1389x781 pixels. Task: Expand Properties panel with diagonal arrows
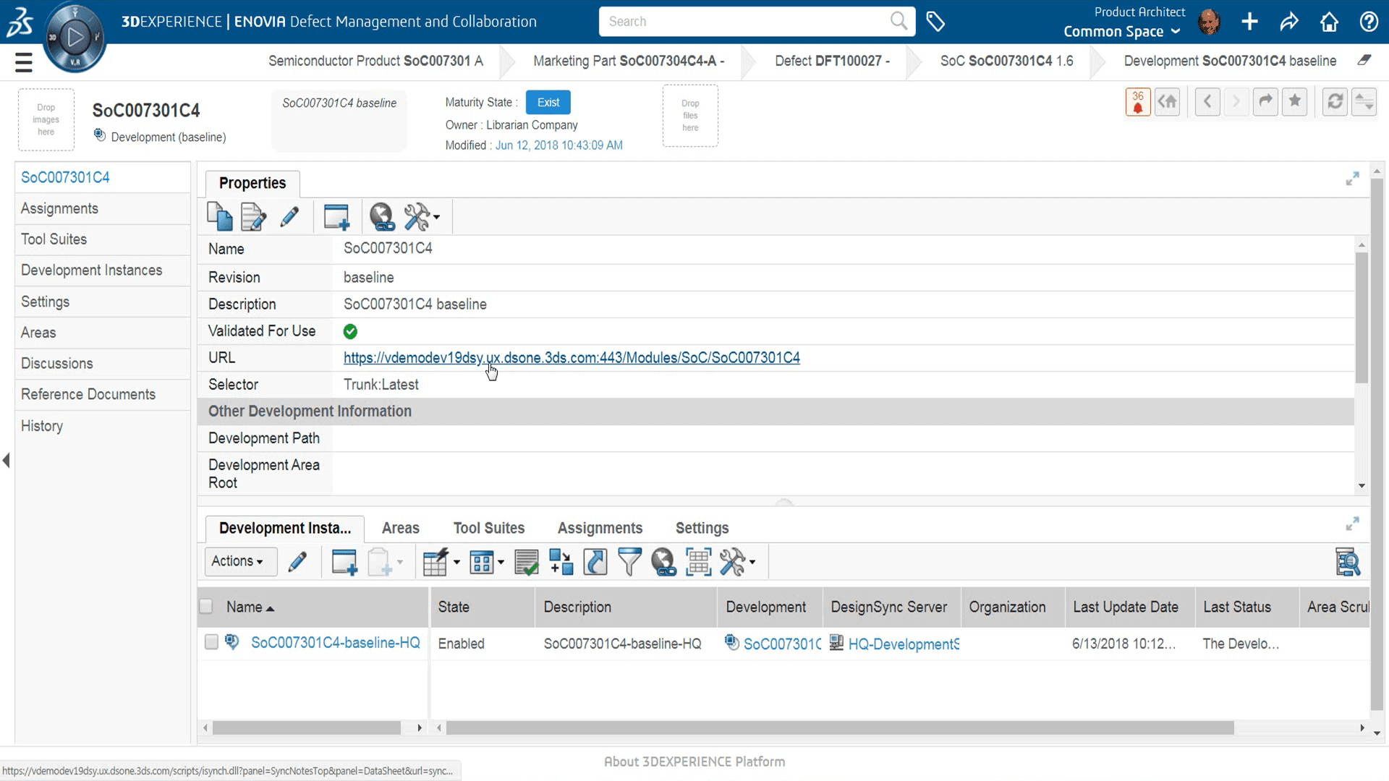pos(1352,179)
